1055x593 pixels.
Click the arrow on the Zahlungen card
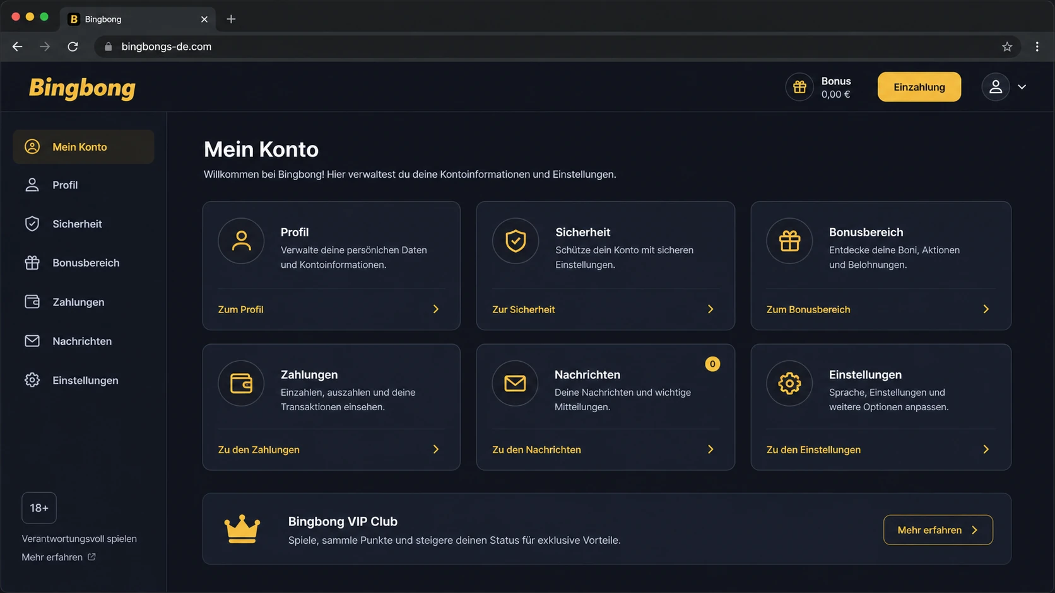tap(436, 449)
